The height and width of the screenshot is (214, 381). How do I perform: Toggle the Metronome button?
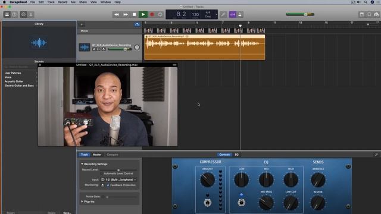coord(240,14)
